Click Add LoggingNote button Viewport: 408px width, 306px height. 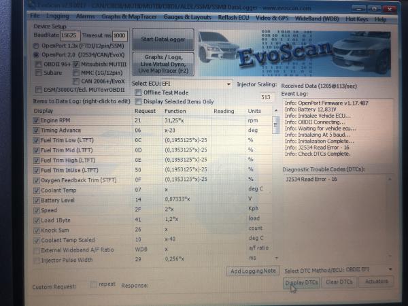pyautogui.click(x=253, y=271)
